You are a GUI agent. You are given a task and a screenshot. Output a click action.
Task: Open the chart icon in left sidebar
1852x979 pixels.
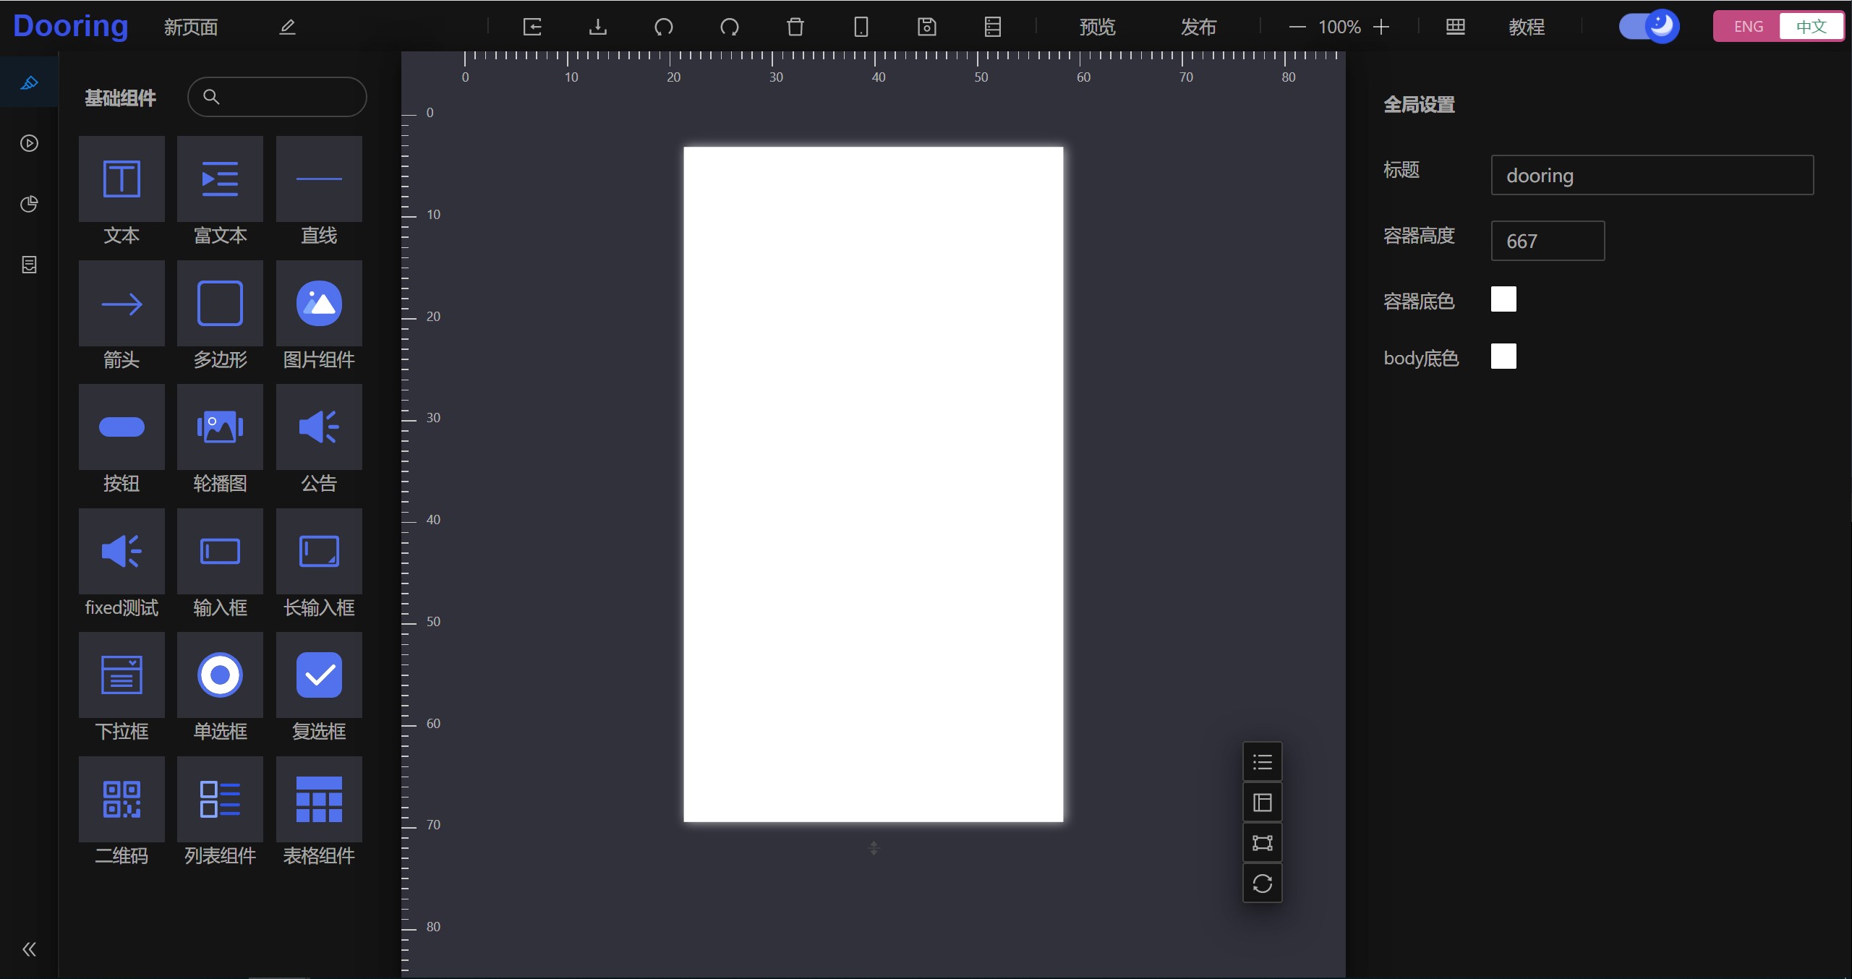pyautogui.click(x=29, y=204)
